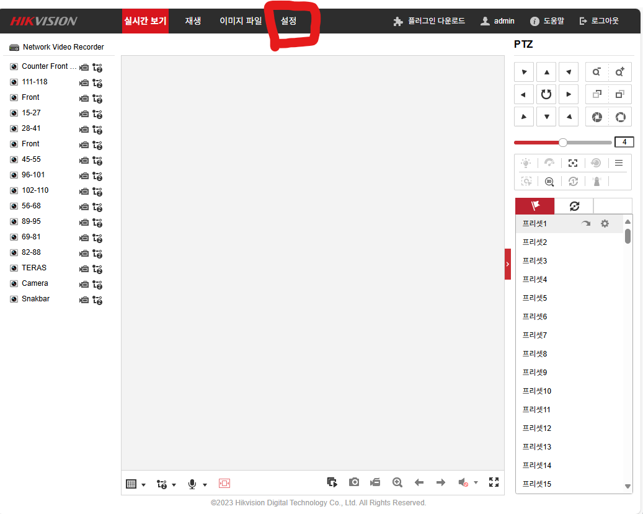Click 플러그인 다운로드 link
The image size is (643, 514).
click(x=429, y=21)
